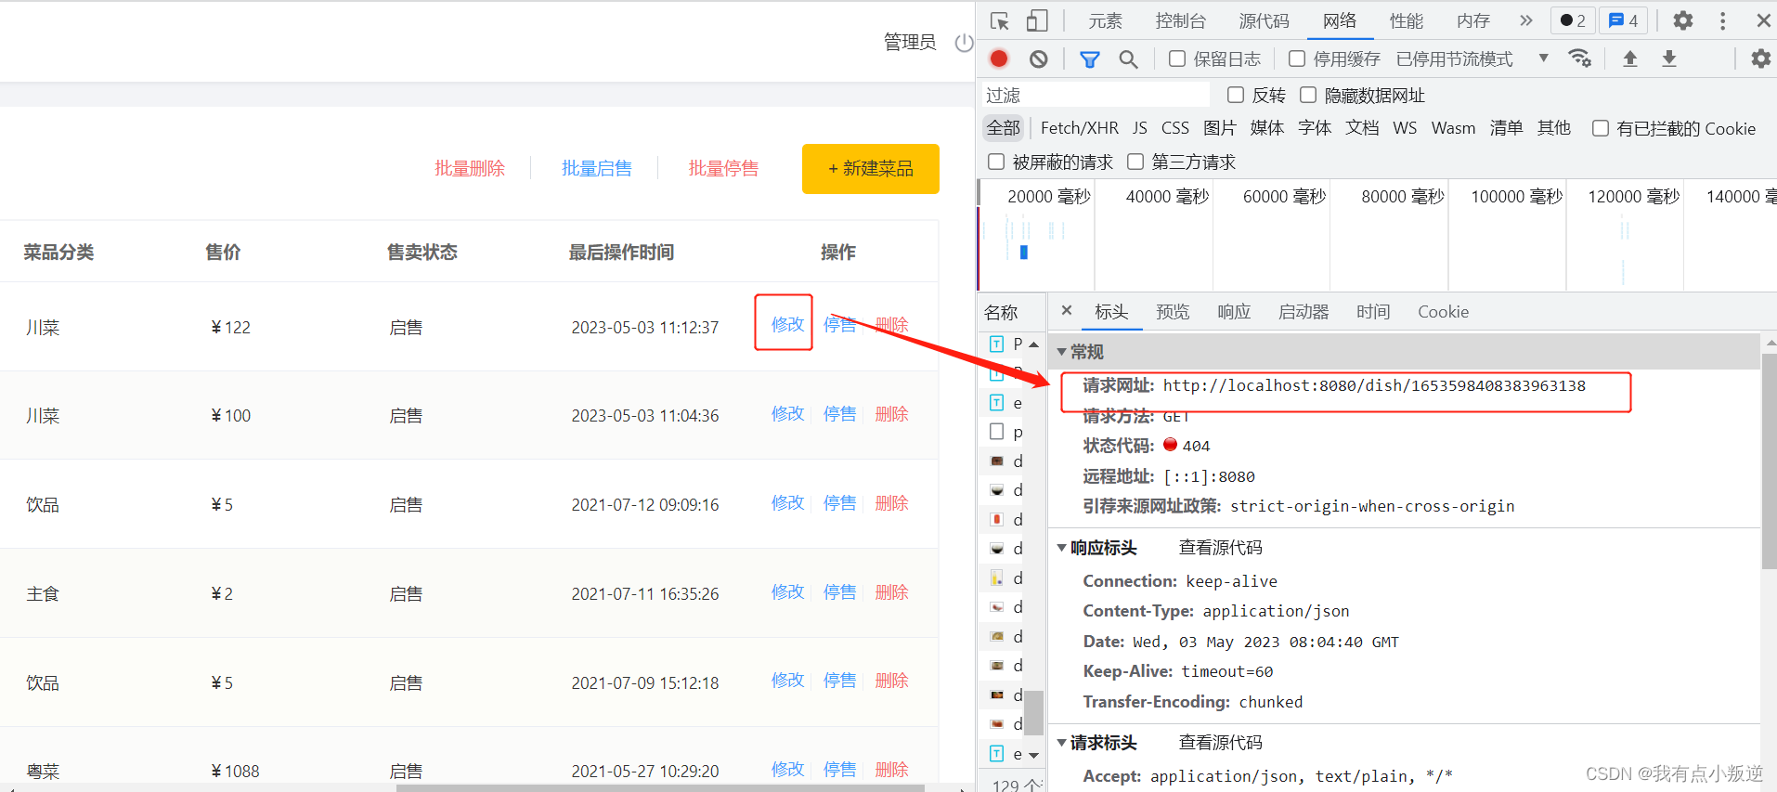Check the blocked requests checkbox

[996, 162]
